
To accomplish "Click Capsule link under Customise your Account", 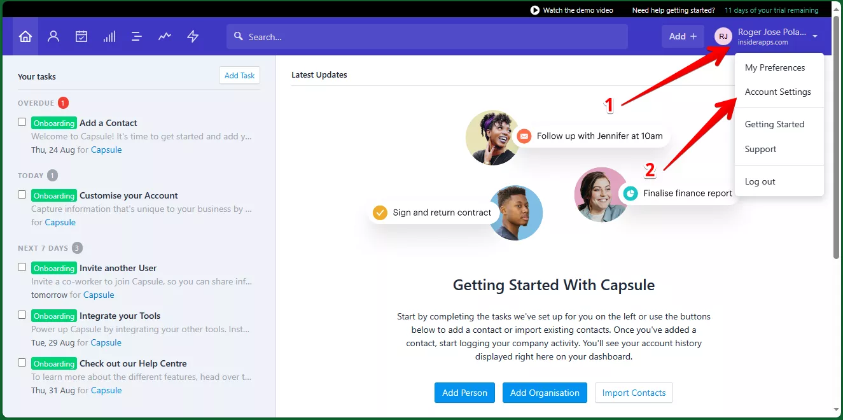I will (x=60, y=222).
